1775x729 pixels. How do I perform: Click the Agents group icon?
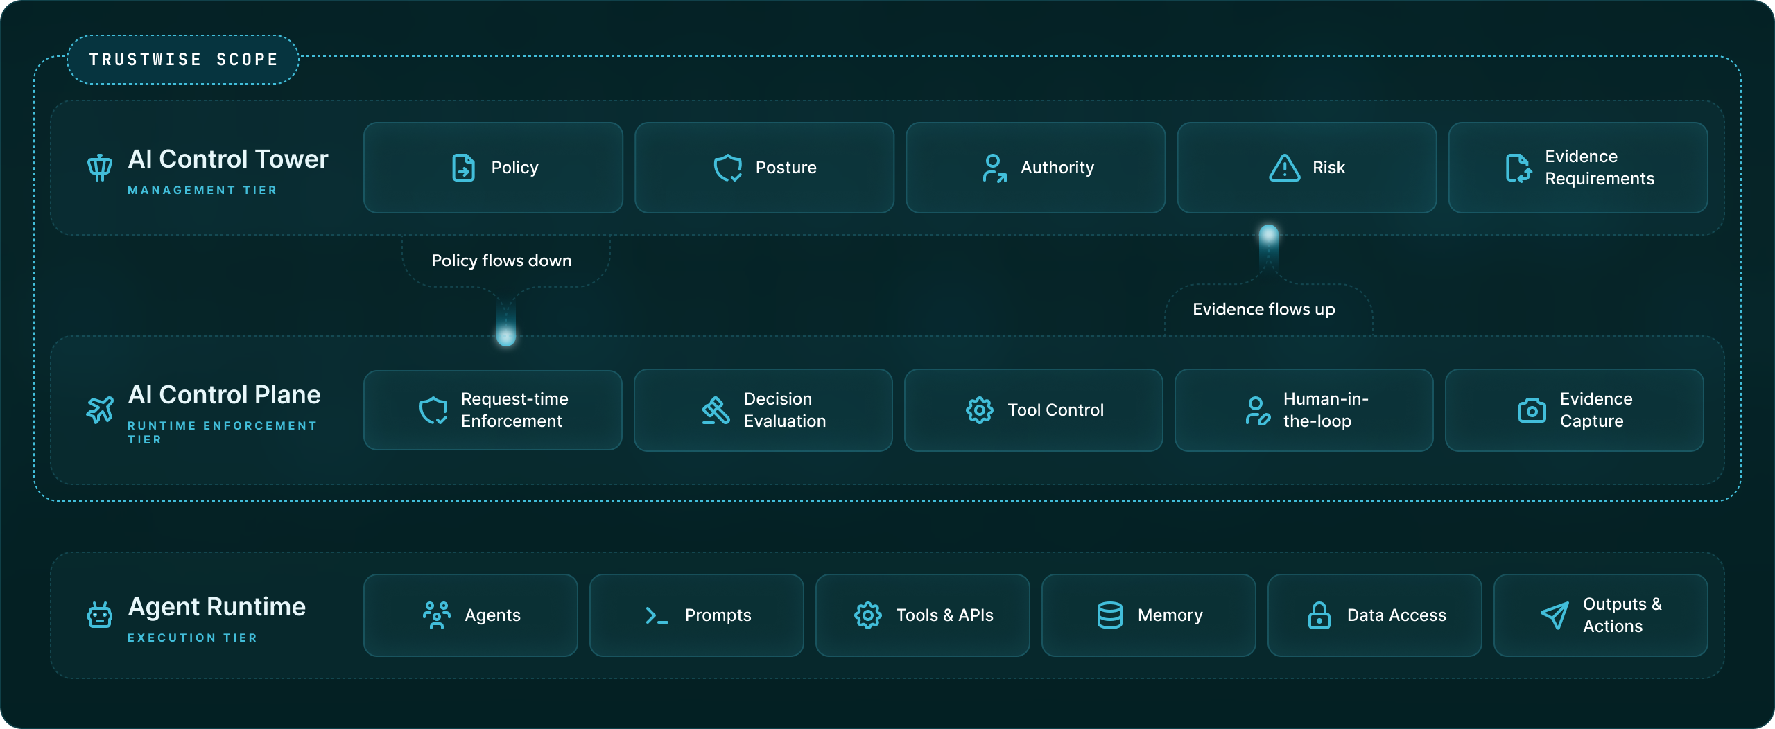pyautogui.click(x=437, y=615)
